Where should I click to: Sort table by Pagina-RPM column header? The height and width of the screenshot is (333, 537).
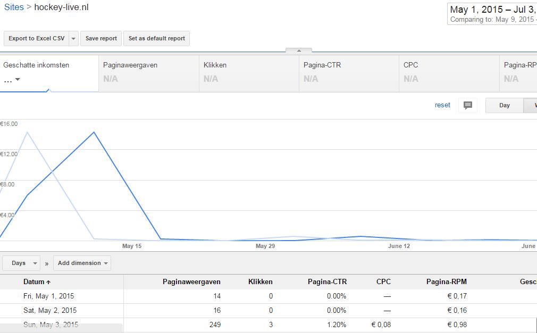447,282
